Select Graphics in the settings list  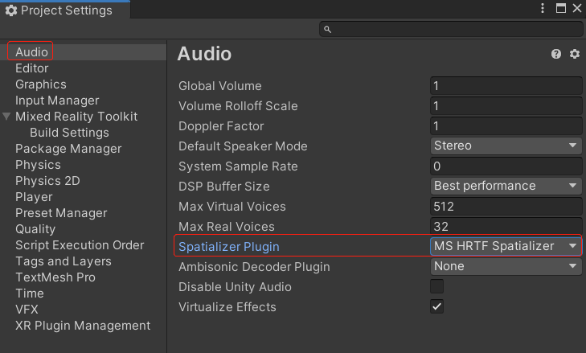click(41, 84)
